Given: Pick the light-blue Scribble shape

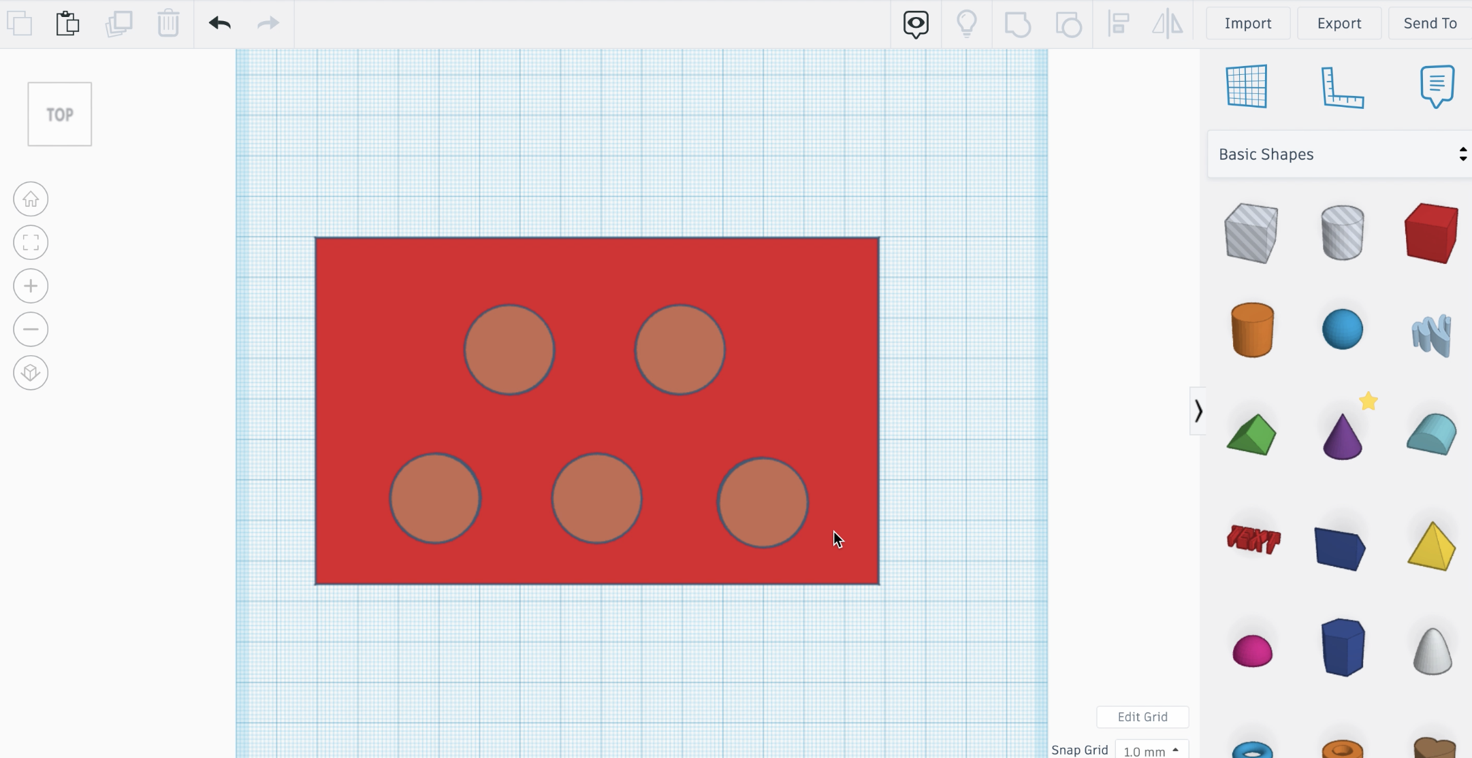Looking at the screenshot, I should click(1432, 334).
